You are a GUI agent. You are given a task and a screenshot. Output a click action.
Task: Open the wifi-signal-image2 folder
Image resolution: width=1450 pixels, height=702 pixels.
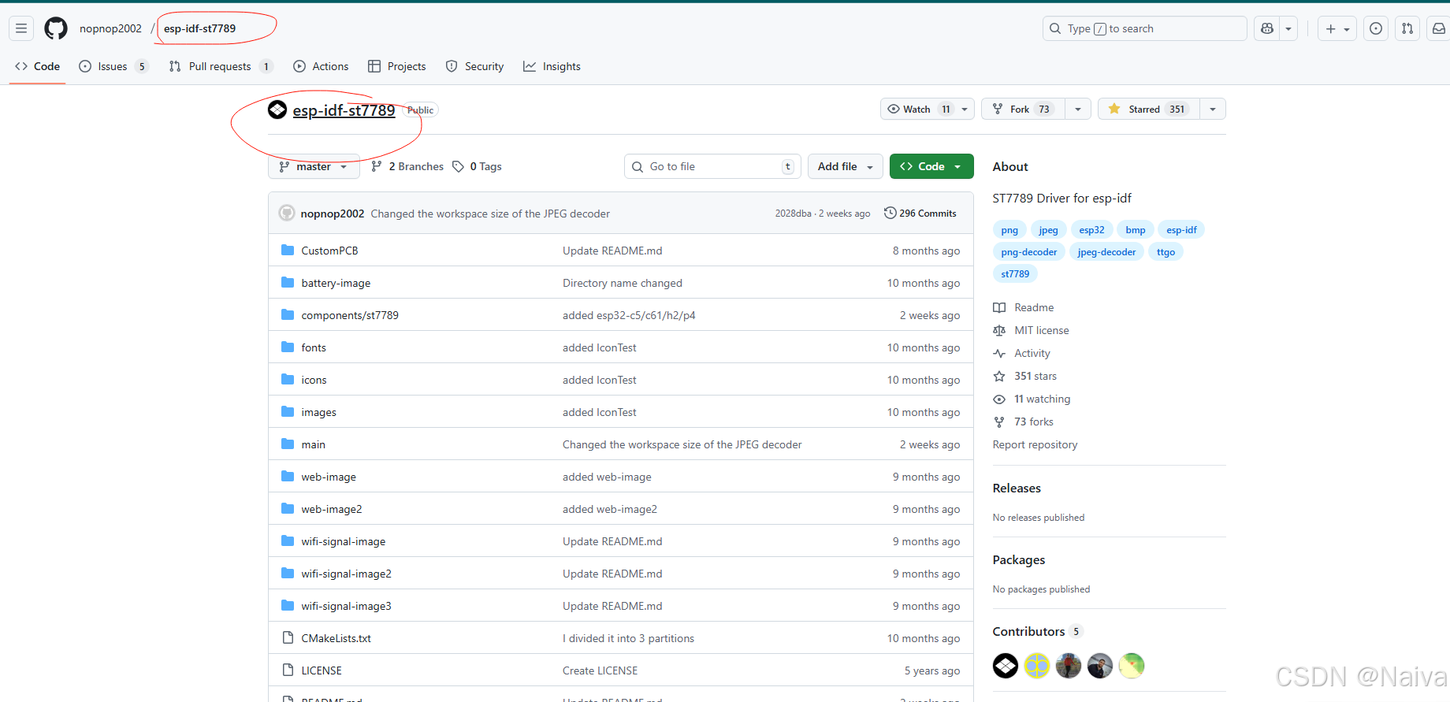pos(346,574)
